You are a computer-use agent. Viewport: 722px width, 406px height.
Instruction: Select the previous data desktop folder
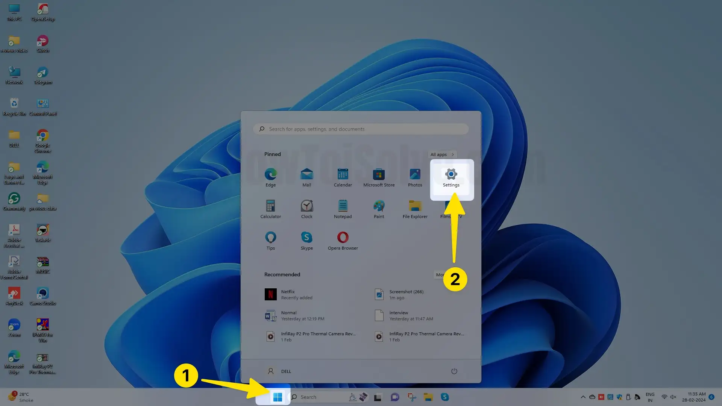point(43,201)
